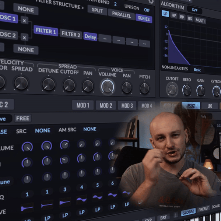The height and width of the screenshot is (221, 221).
Task: Open the MOD 3 tab
Action: coord(127,106)
